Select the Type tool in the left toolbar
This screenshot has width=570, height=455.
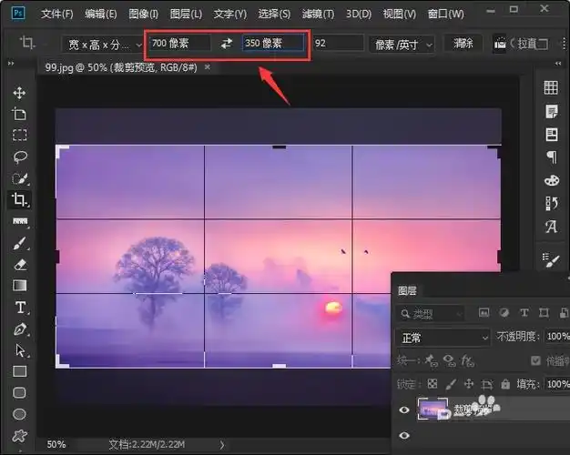(20, 308)
